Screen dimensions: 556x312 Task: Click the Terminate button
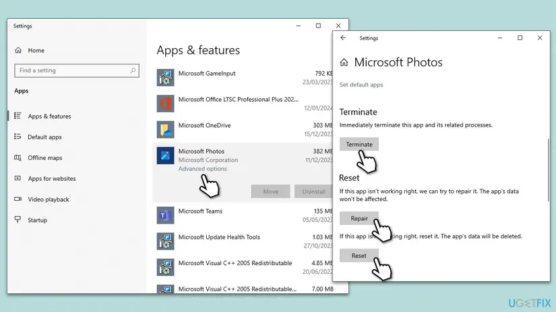359,144
